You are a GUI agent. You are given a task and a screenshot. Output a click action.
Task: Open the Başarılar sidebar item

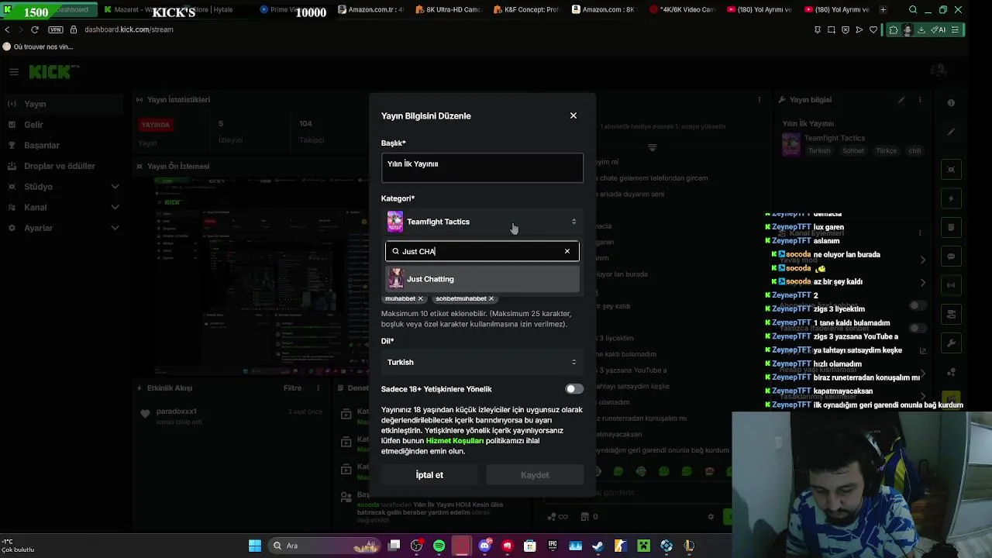pyautogui.click(x=62, y=145)
